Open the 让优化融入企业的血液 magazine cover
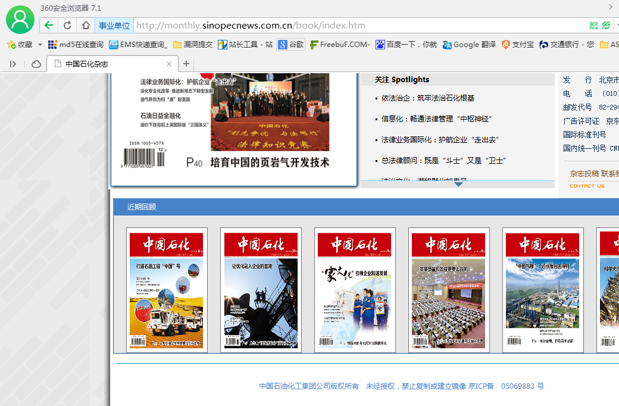Screen dimensions: 619x406 pos(261,290)
